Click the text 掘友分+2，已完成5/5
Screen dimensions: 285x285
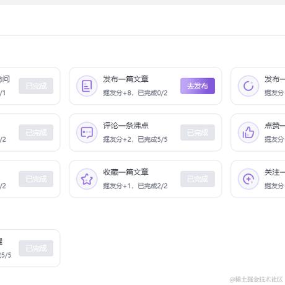coord(135,139)
